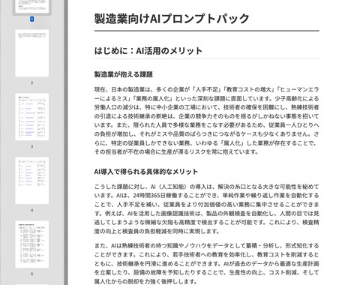This screenshot has height=285, width=345.
Task: Select page 1 thumbnail in sidebar
Action: click(x=31, y=6)
